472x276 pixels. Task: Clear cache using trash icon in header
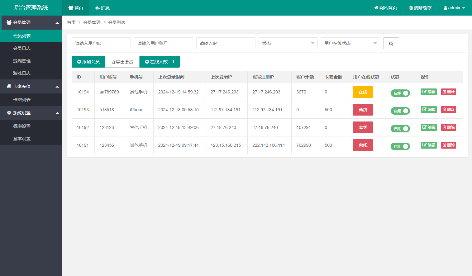pos(420,8)
